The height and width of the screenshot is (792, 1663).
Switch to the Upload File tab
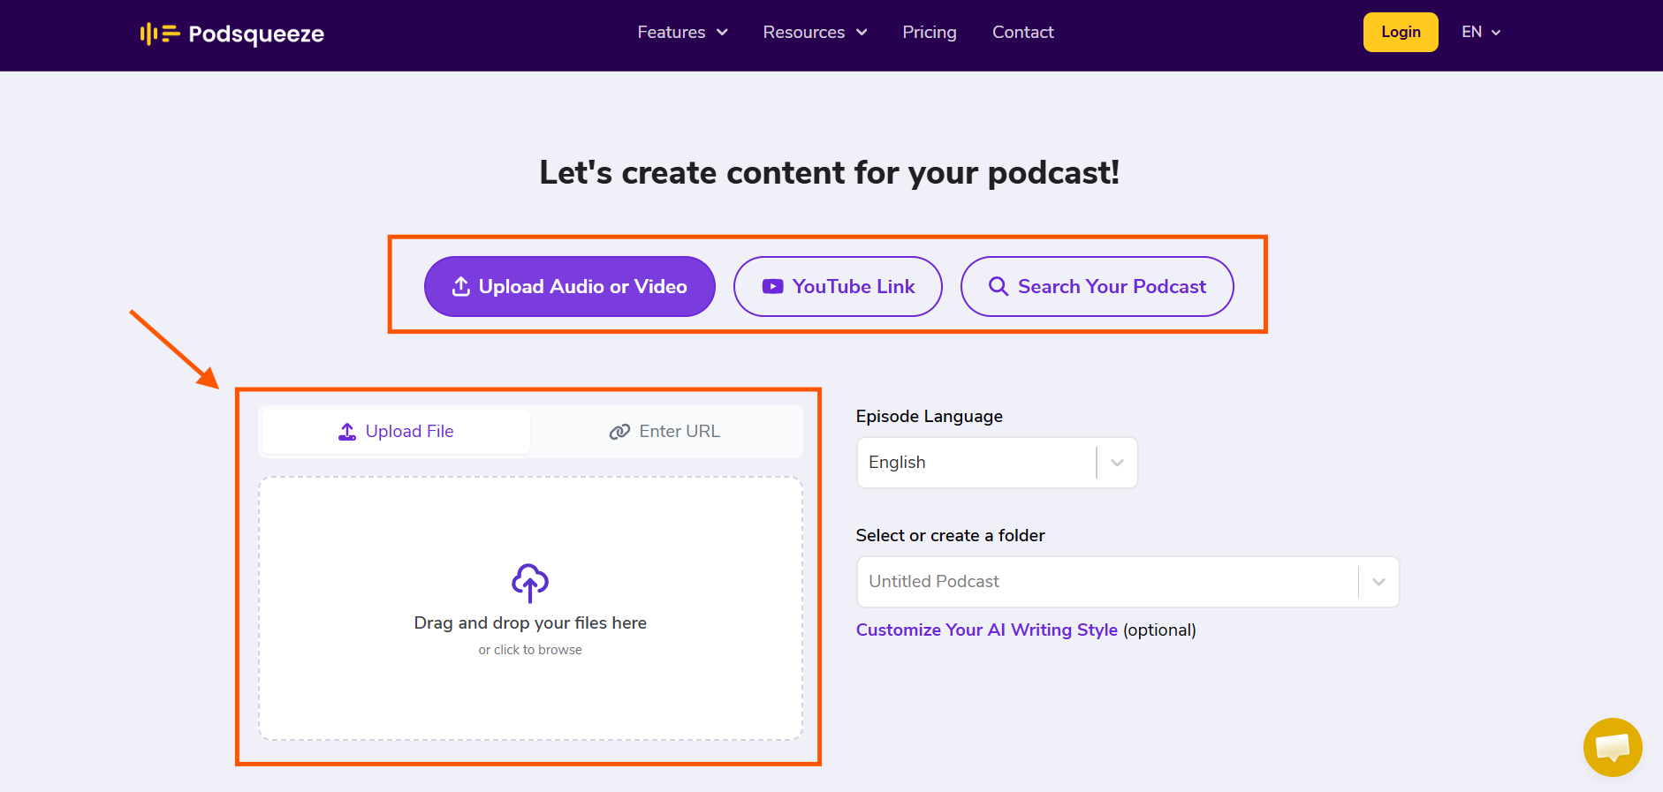pyautogui.click(x=396, y=431)
